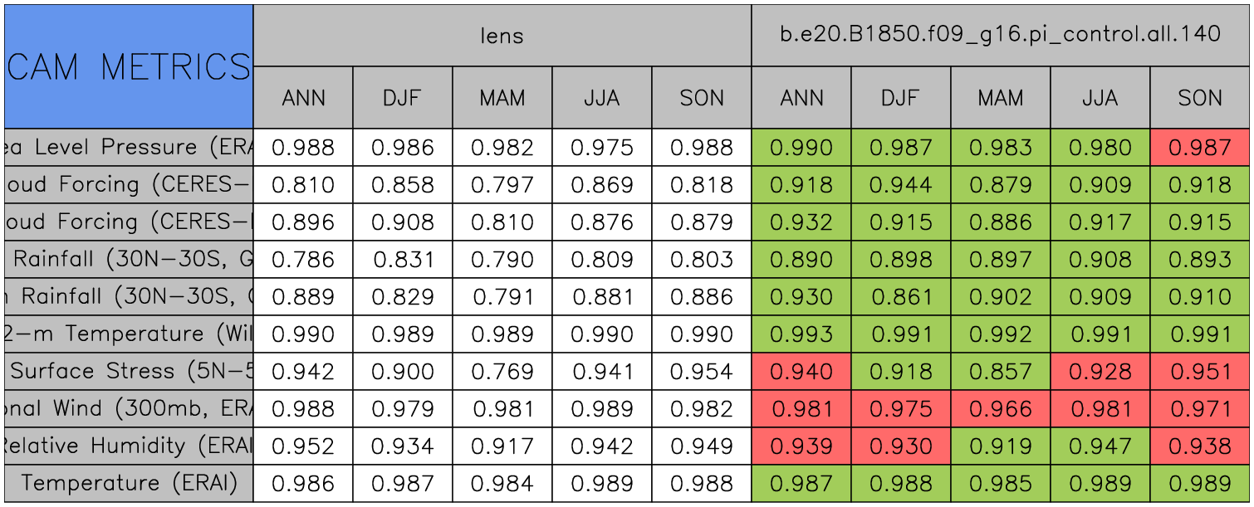Click the SON header under pi_control group
The height and width of the screenshot is (507, 1254).
point(1200,98)
